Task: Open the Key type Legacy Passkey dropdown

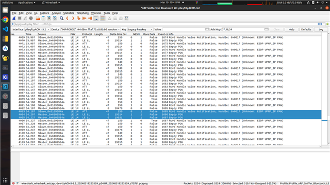Action: [x=140, y=29]
